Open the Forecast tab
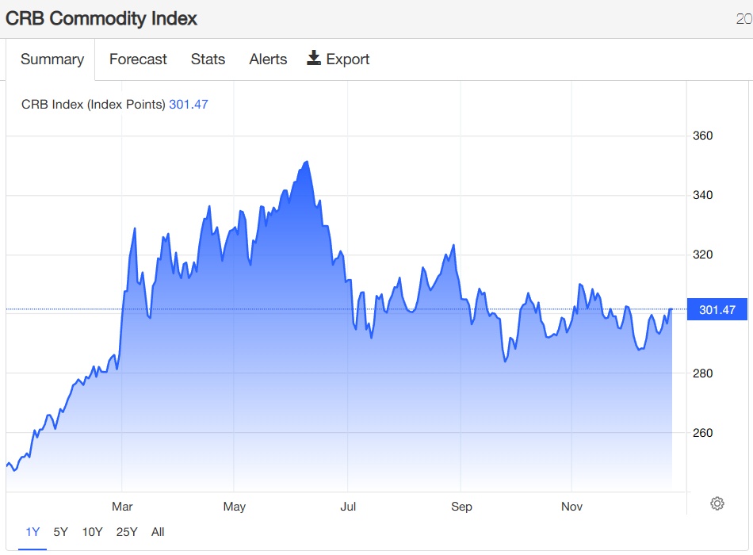 (x=138, y=59)
